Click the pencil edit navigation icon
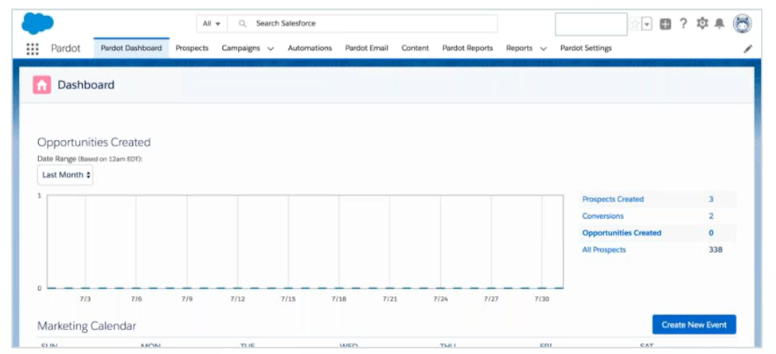Viewport: 776px width, 354px height. point(747,49)
